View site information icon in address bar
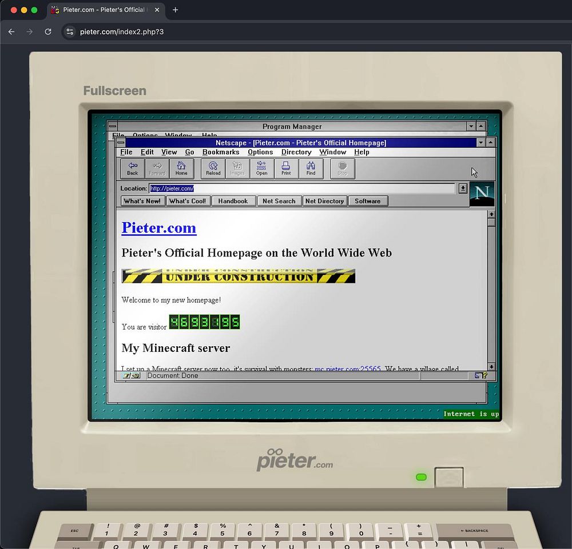Screen dimensions: 572x549 70,31
